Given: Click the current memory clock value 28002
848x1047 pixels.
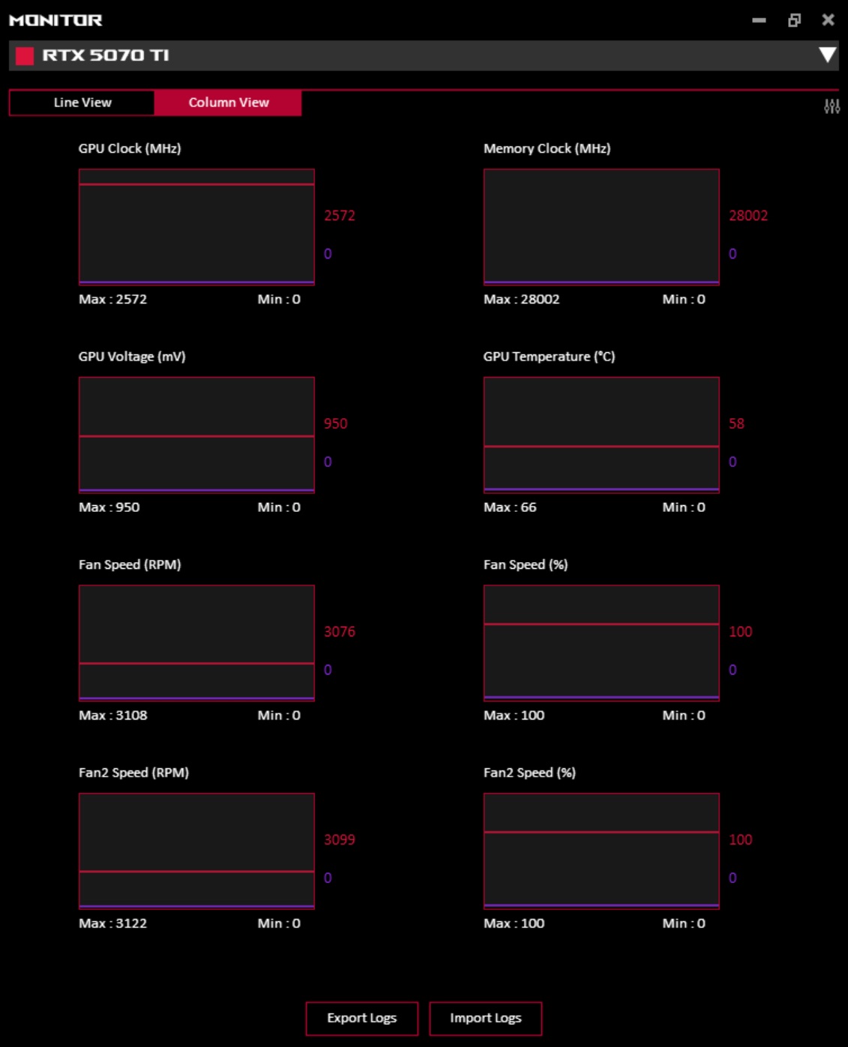Looking at the screenshot, I should coord(748,216).
